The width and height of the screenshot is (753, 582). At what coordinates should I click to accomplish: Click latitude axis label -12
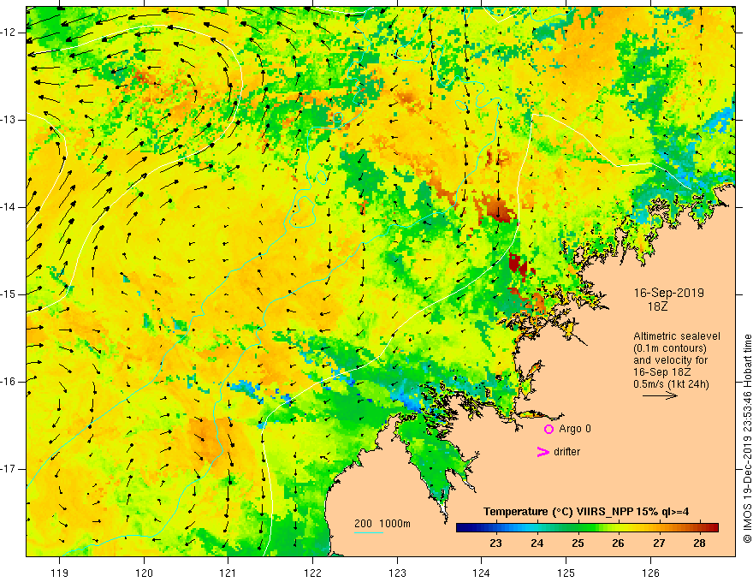point(9,33)
